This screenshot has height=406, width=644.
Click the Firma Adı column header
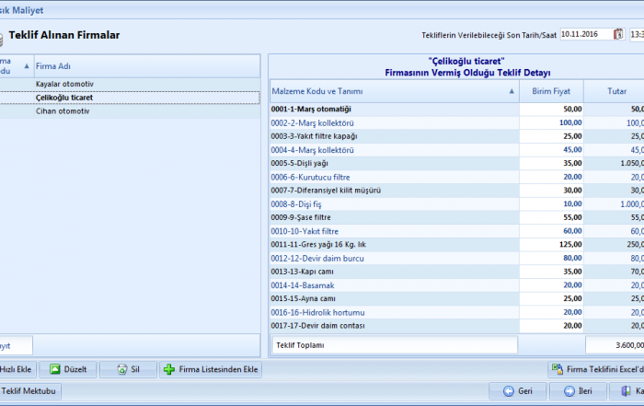tap(147, 66)
